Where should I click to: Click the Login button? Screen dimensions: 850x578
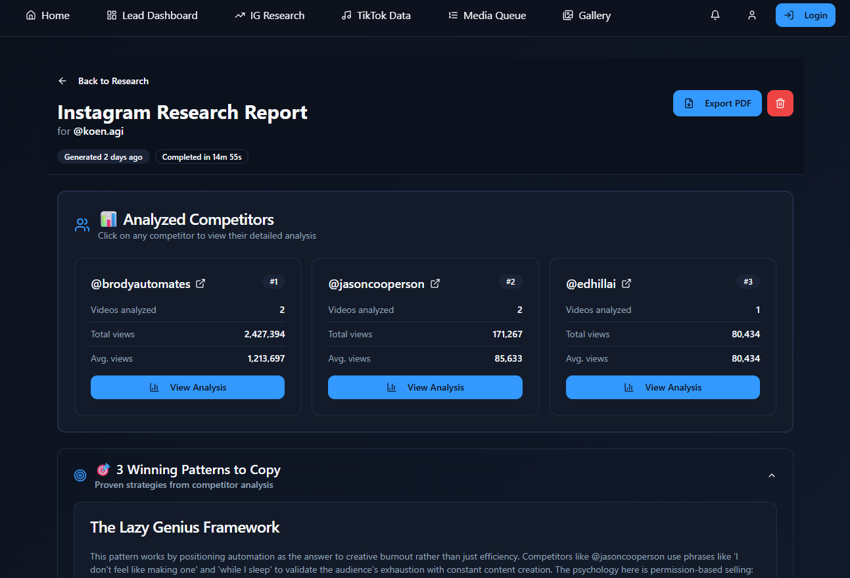click(805, 14)
